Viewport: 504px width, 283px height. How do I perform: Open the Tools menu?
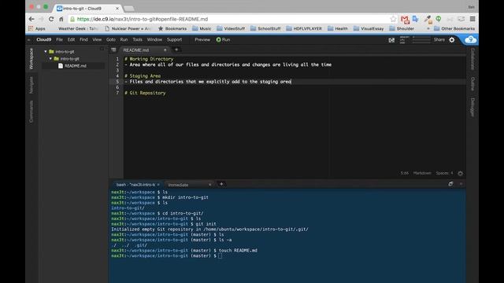click(137, 40)
